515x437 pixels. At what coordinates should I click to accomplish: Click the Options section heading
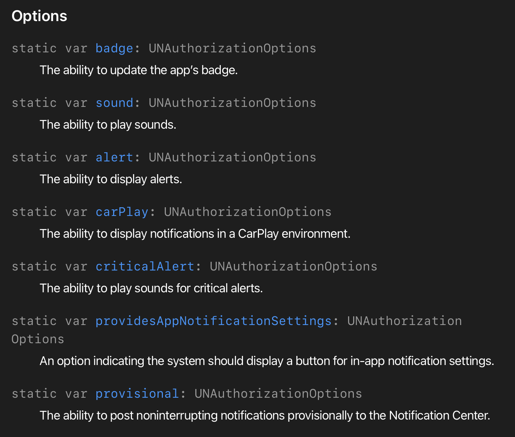pos(39,16)
